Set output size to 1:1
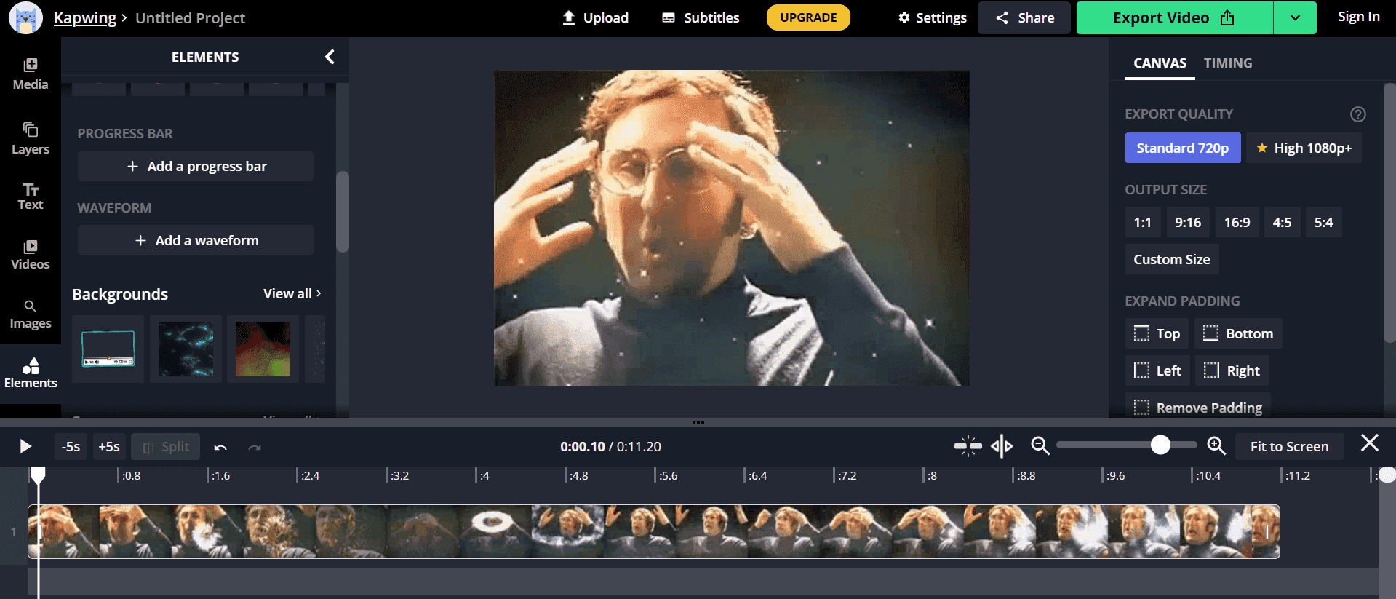 pos(1142,222)
